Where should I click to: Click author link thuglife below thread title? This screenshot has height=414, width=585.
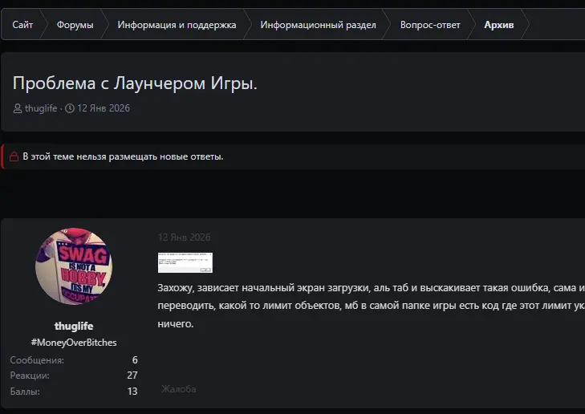[41, 108]
